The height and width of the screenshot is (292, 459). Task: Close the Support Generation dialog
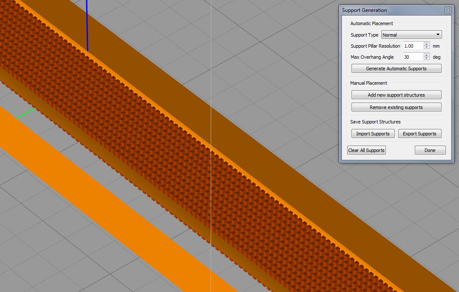click(x=448, y=10)
